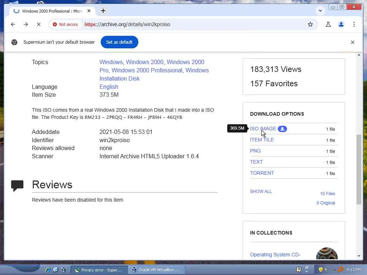Click the Reviews speech bubble icon
Image resolution: width=367 pixels, height=275 pixels.
[x=17, y=186]
